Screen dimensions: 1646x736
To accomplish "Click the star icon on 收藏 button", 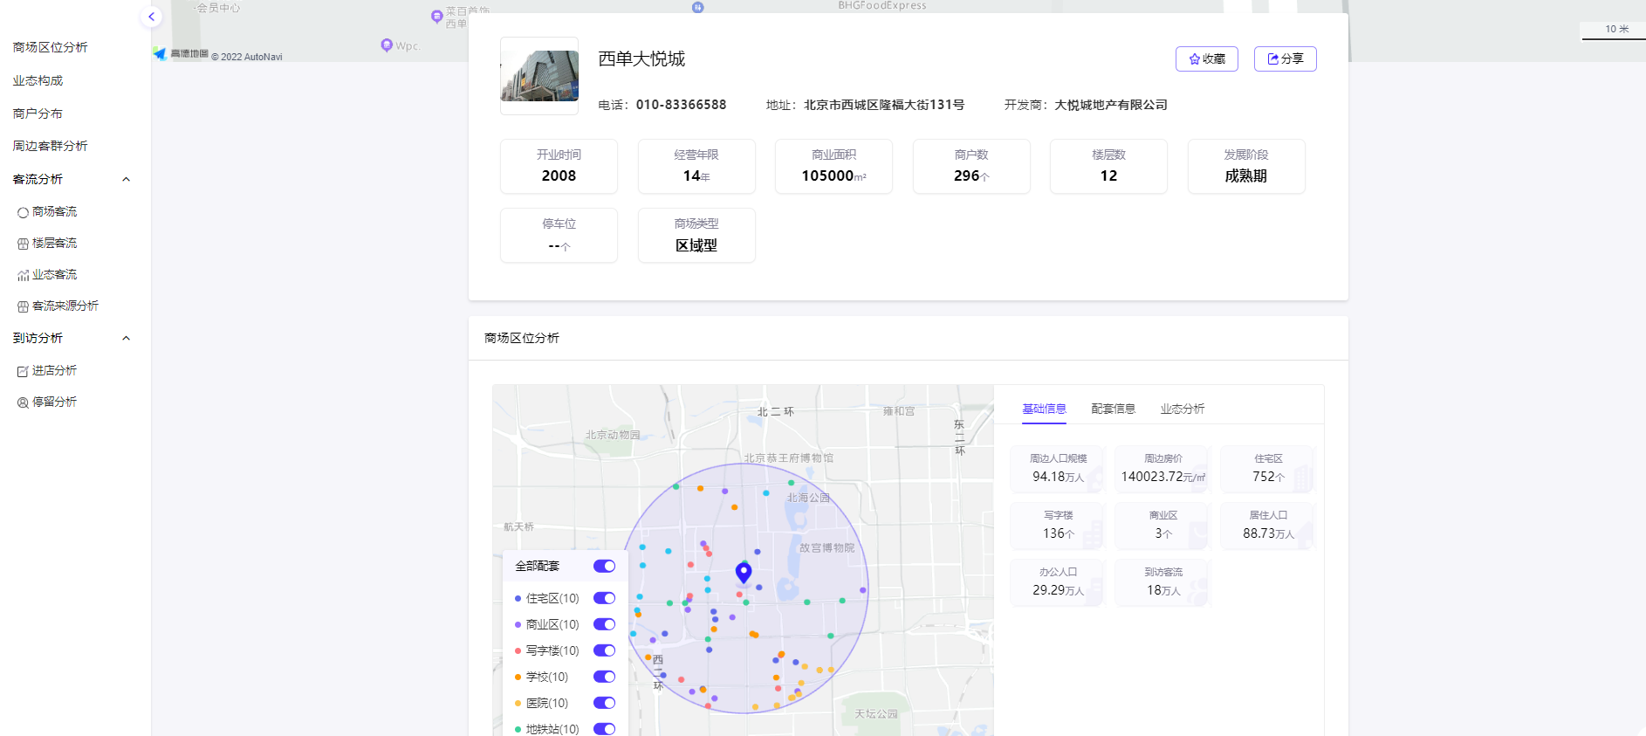I will click(1194, 59).
